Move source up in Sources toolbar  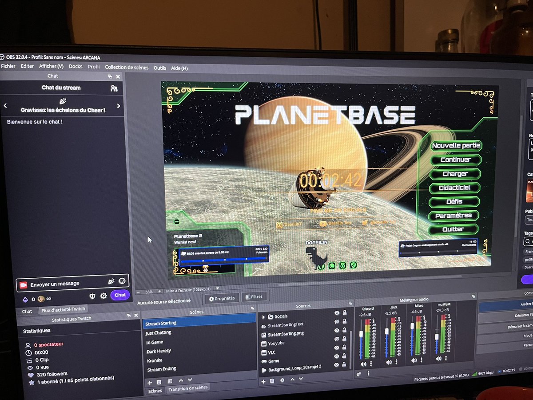[293, 380]
